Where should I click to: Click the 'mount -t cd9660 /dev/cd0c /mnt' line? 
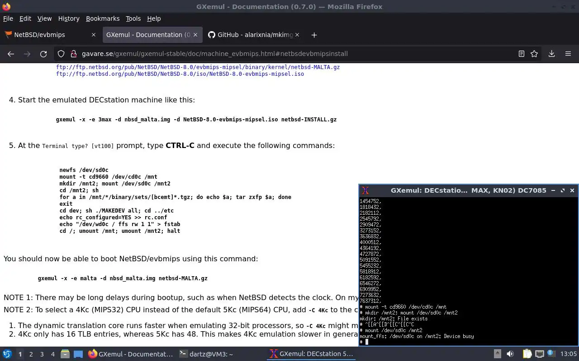[108, 177]
